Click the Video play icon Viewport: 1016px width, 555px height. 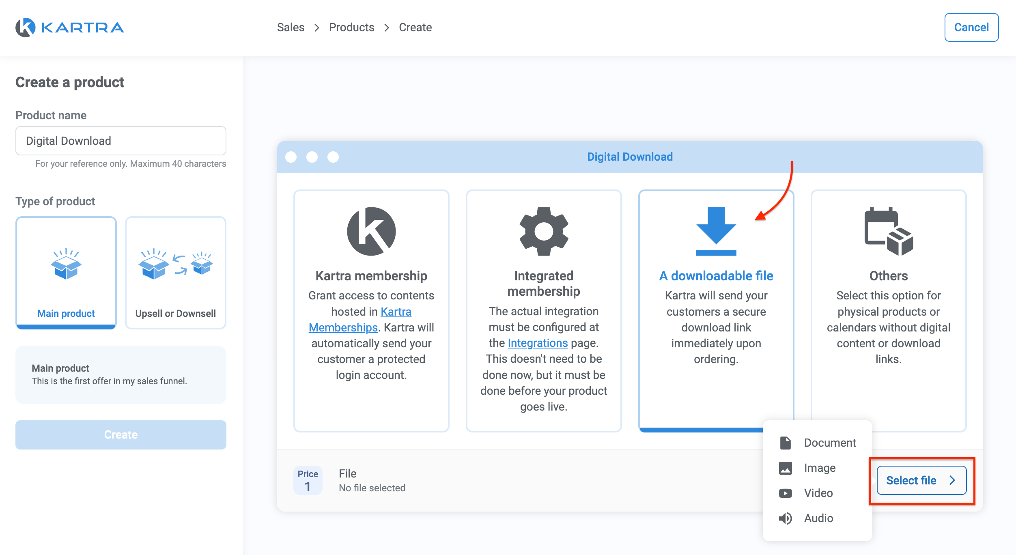785,493
